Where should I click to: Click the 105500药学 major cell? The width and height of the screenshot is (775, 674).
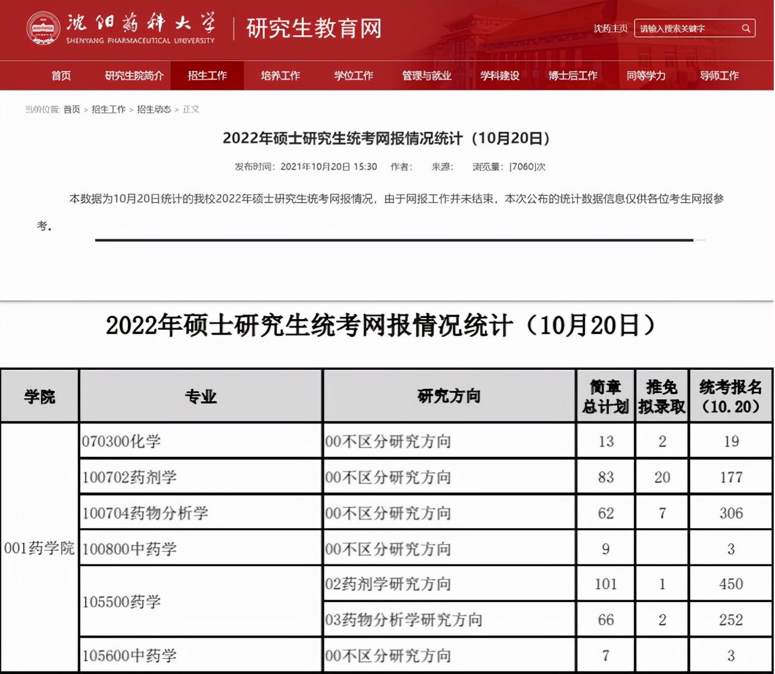coord(201,601)
